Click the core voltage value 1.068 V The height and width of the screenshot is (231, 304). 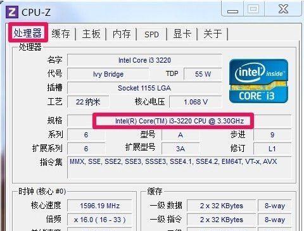click(196, 102)
